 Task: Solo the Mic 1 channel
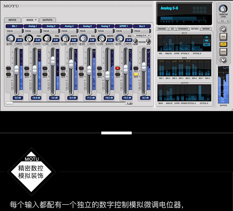pyautogui.click(x=8, y=68)
